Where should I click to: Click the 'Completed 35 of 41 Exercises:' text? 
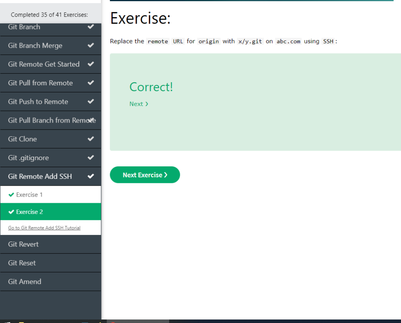(x=49, y=15)
